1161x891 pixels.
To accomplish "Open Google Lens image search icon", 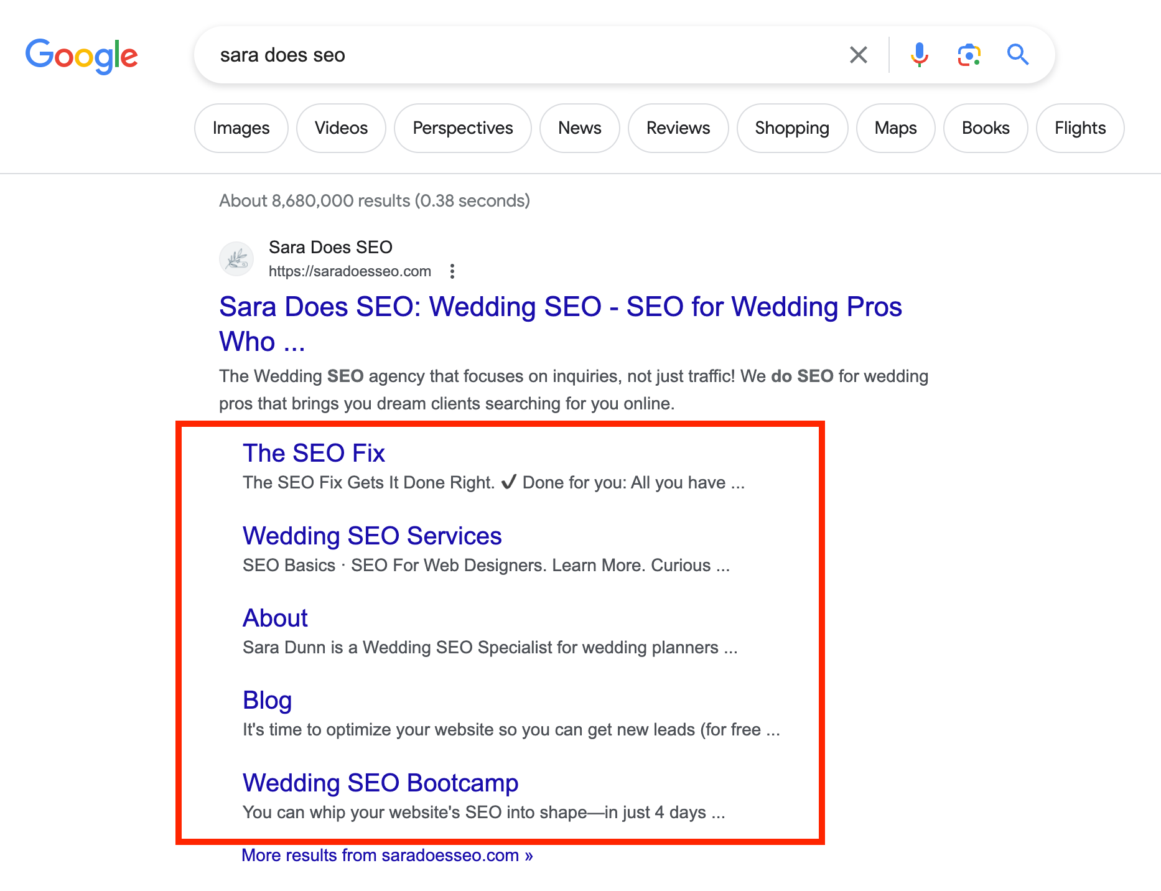I will coord(969,55).
